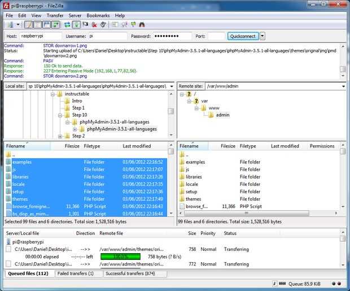Sort queue by Priority column

click(208, 233)
